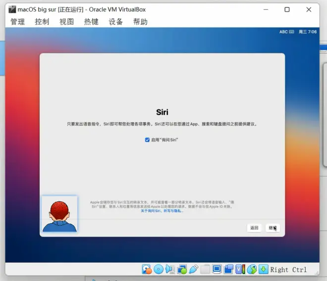This screenshot has width=327, height=281.
Task: Open the 管理 menu
Action: (x=18, y=22)
